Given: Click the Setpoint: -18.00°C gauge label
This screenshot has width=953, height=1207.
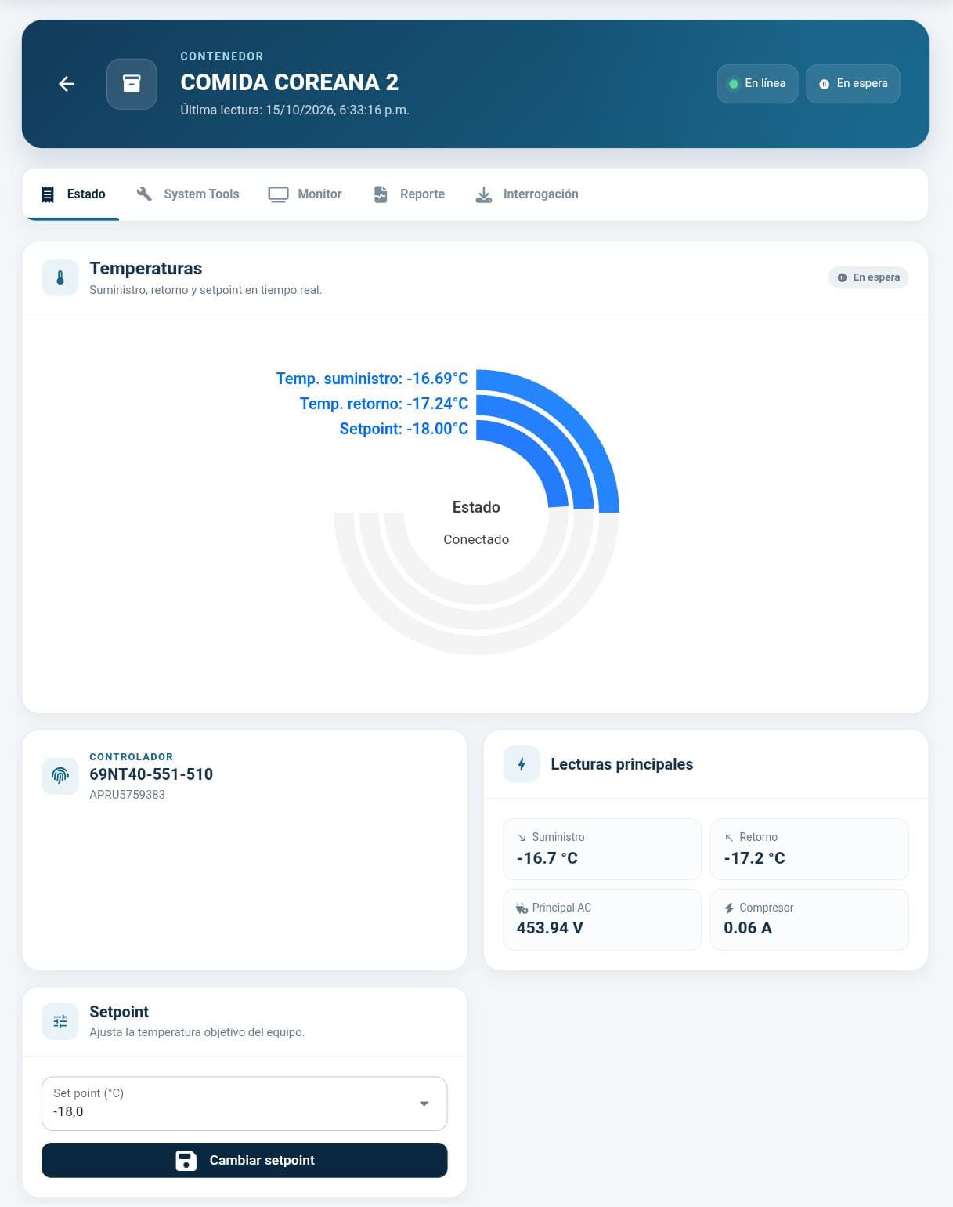Looking at the screenshot, I should [404, 429].
